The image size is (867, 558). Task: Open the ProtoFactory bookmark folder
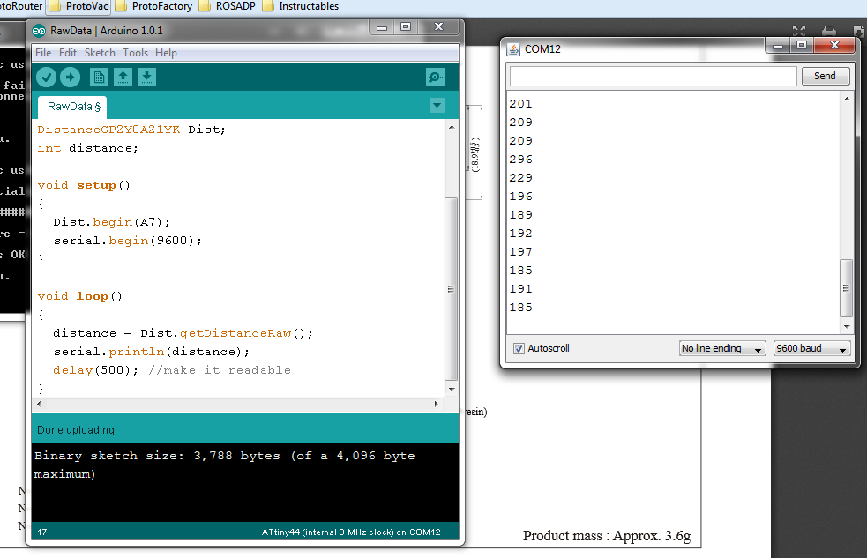pos(153,6)
